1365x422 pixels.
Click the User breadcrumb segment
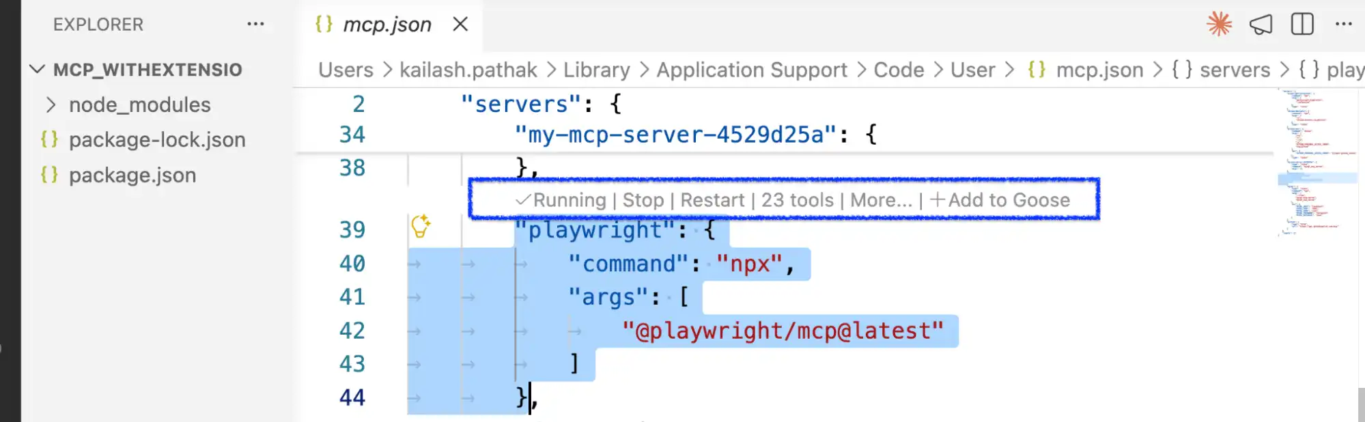tap(973, 70)
